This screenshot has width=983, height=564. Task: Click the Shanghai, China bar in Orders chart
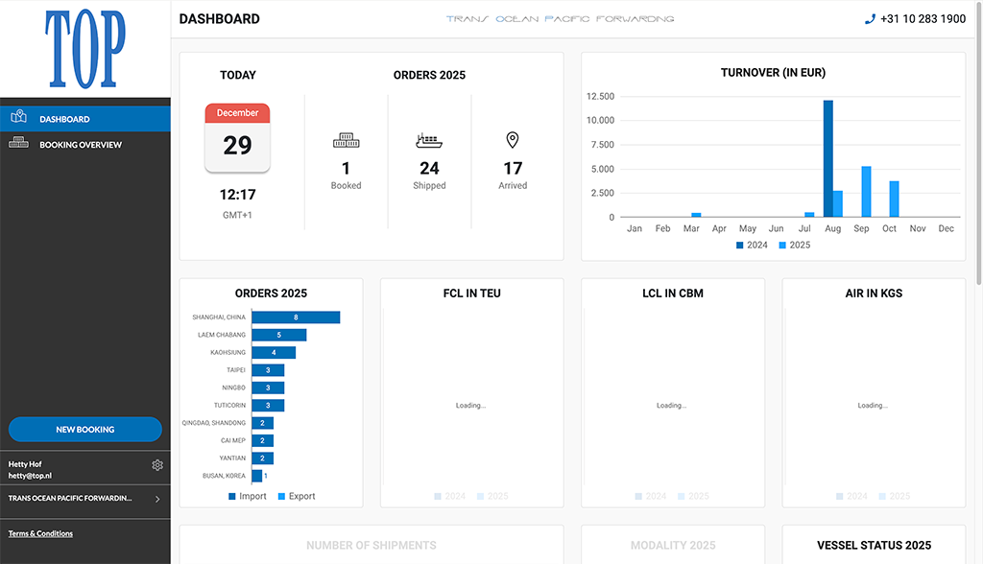point(296,317)
